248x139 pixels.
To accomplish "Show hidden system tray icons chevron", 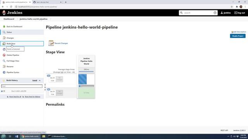I will coord(228,136).
